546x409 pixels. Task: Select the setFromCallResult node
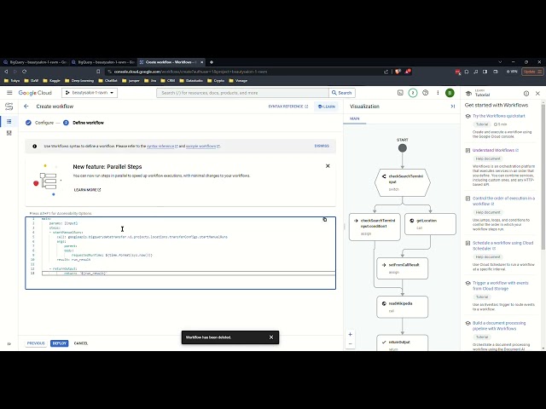coord(402,268)
